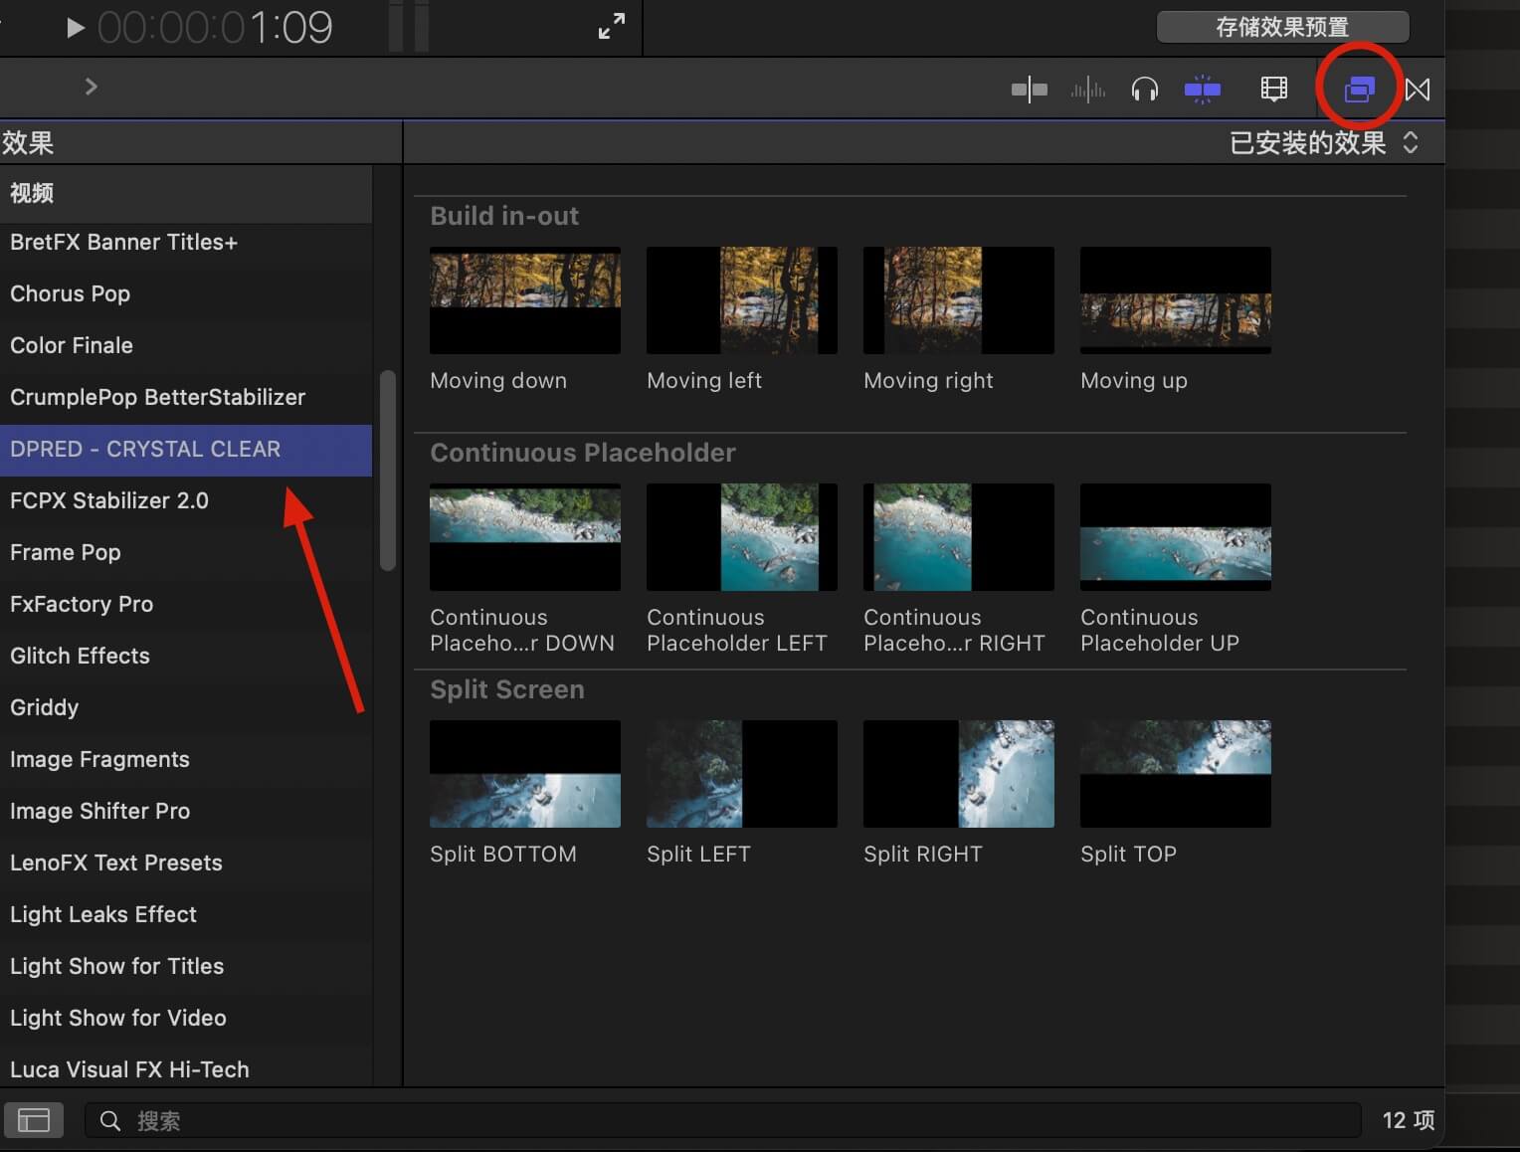Select the Moving down effect thumbnail
The height and width of the screenshot is (1152, 1520).
pos(524,300)
